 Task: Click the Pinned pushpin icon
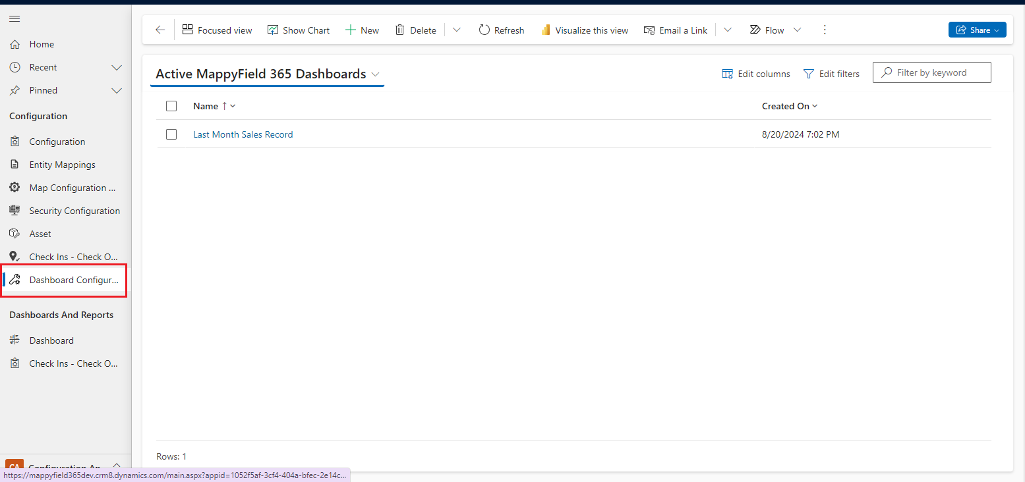click(x=15, y=90)
